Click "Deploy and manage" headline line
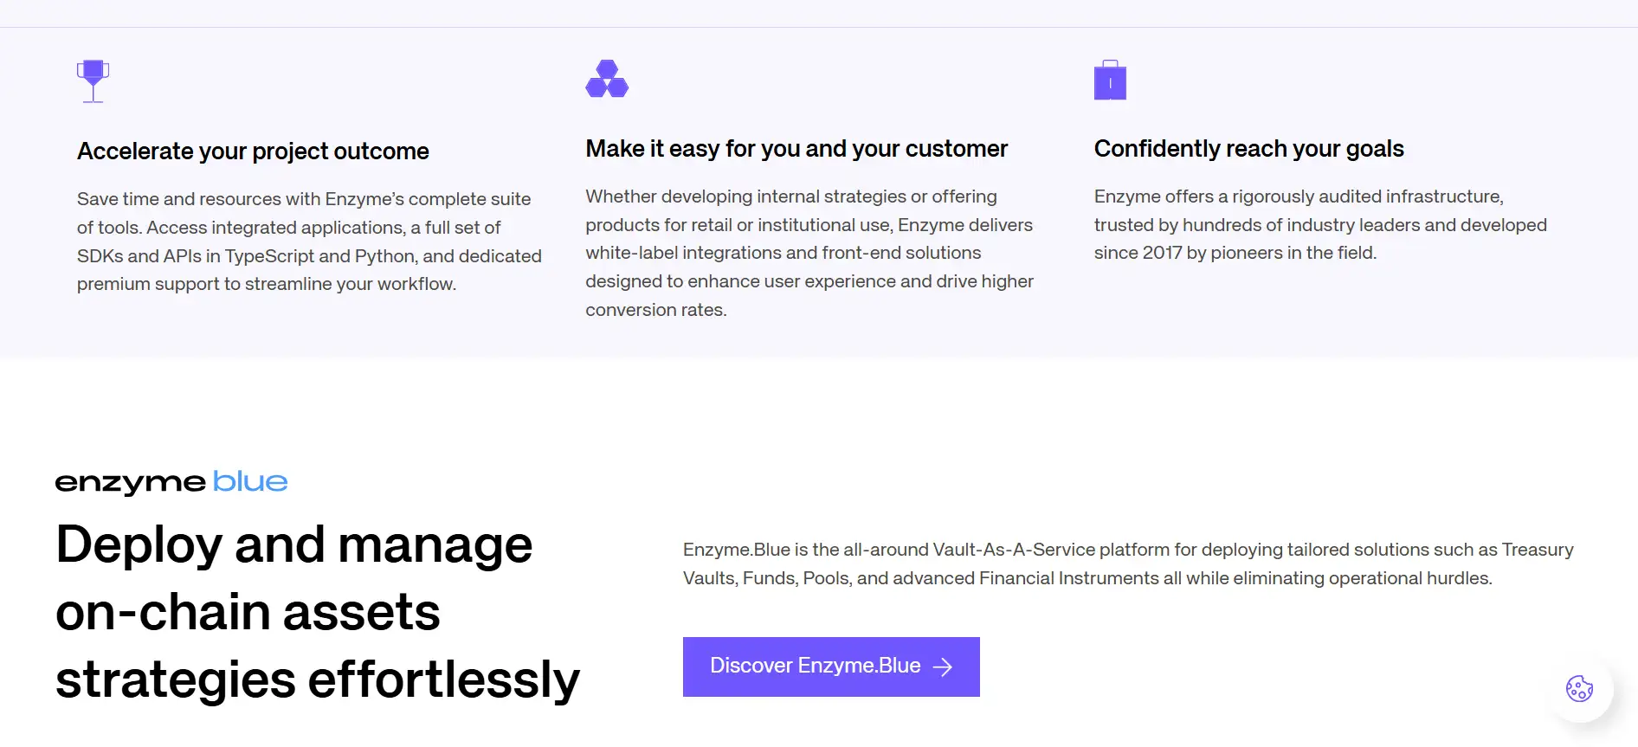The image size is (1638, 747). point(294,544)
